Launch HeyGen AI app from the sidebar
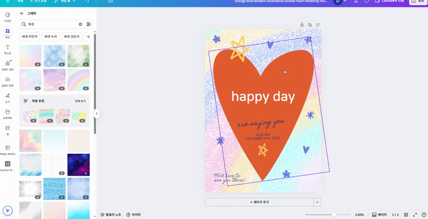The width and height of the screenshot is (428, 219). pyautogui.click(x=7, y=166)
